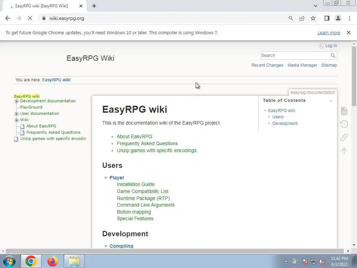Image resolution: width=357 pixels, height=268 pixels.
Task: Open Command Line Arguments page
Action: tap(145, 205)
